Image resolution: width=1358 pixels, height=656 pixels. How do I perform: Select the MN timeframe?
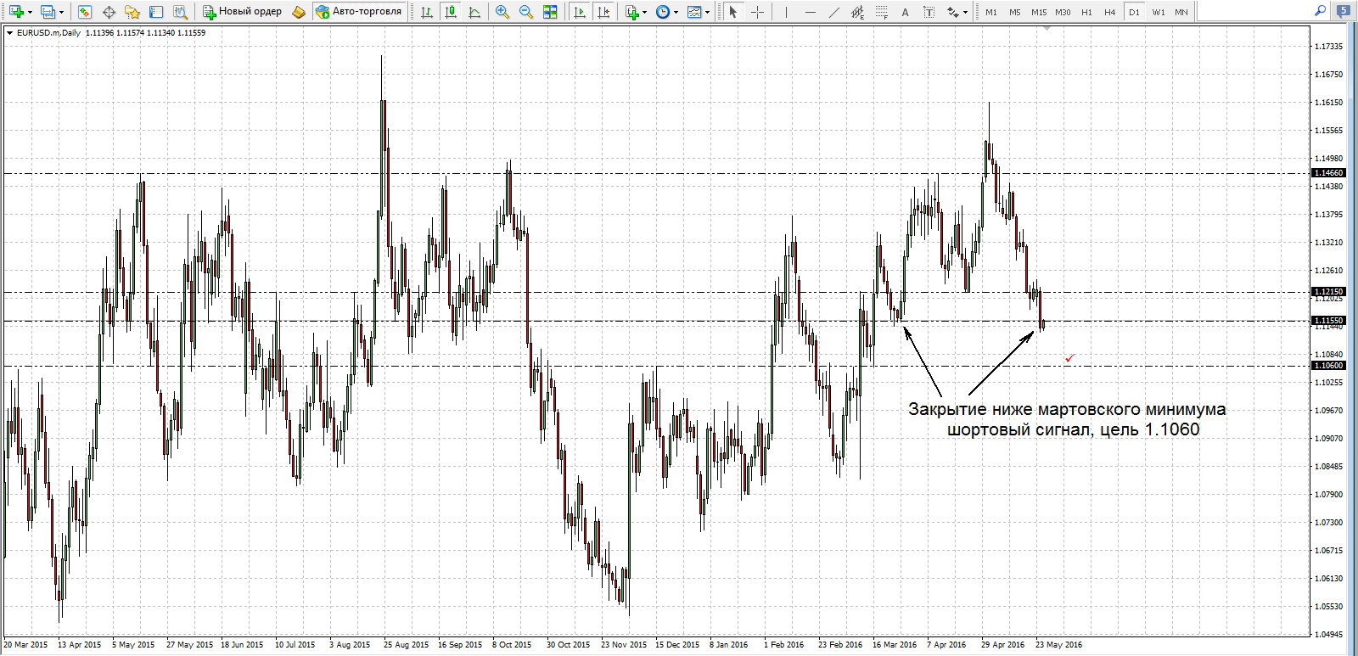point(1181,12)
